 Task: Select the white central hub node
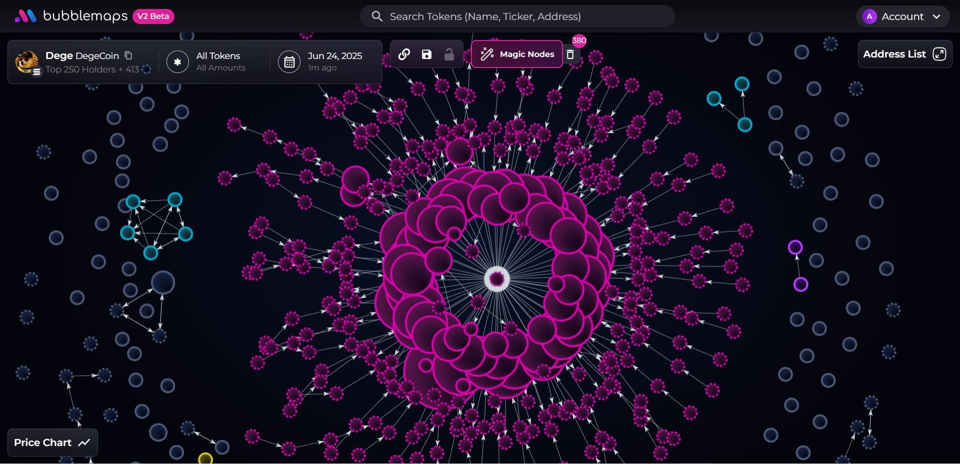[x=497, y=278]
